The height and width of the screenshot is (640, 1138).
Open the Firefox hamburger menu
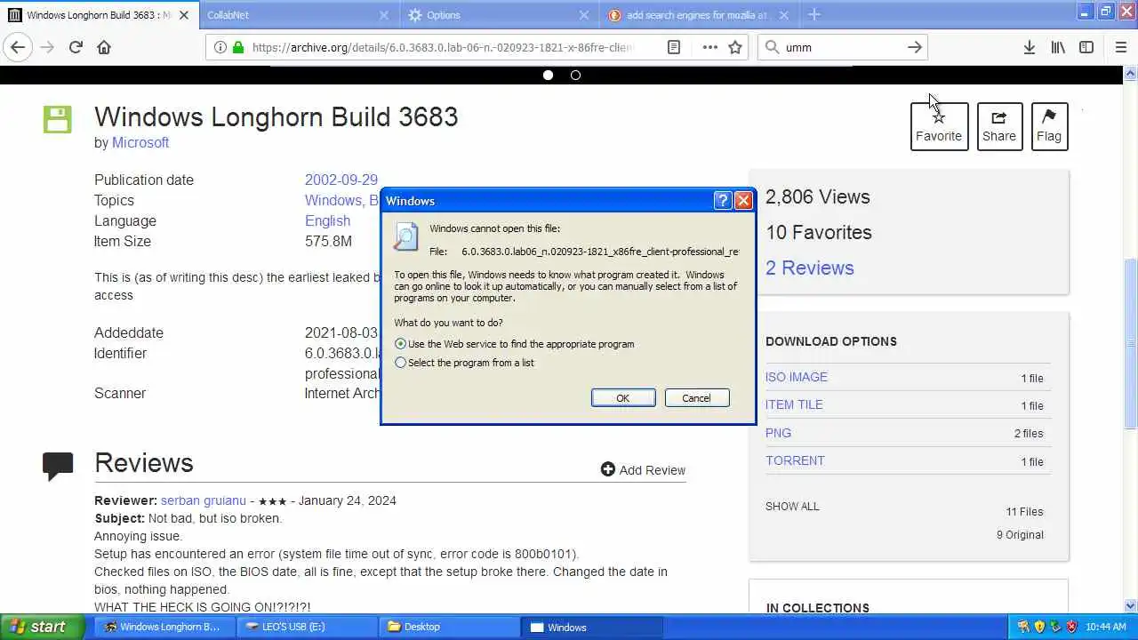(1120, 47)
